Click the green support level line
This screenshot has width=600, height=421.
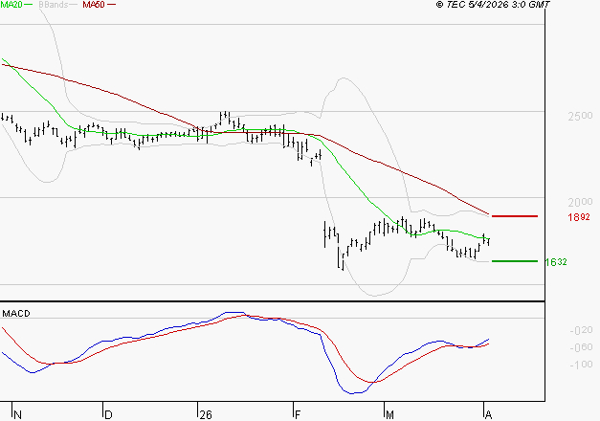tap(515, 261)
